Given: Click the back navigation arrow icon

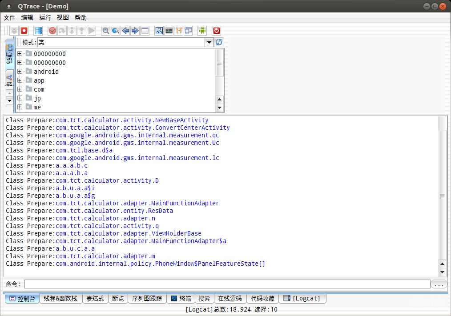Looking at the screenshot, I should point(125,30).
